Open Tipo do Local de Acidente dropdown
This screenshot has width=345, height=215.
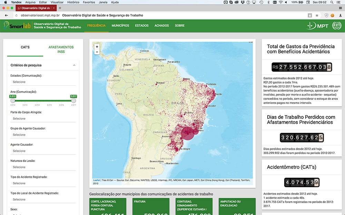43,200
